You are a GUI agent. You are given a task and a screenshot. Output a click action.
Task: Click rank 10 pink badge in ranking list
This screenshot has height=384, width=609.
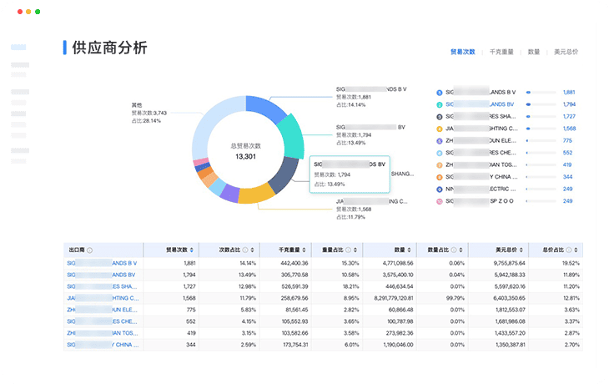[439, 201]
